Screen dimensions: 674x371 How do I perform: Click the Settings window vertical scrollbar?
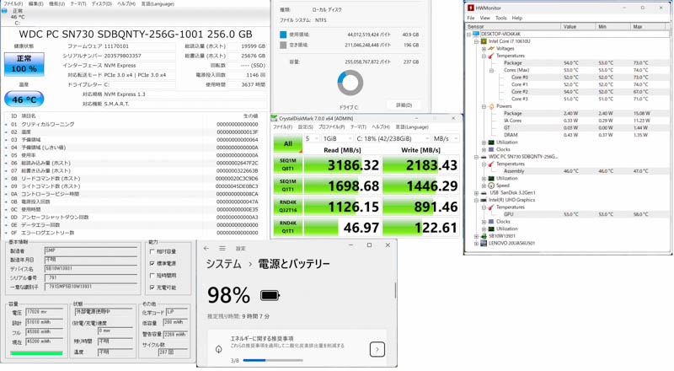395,291
